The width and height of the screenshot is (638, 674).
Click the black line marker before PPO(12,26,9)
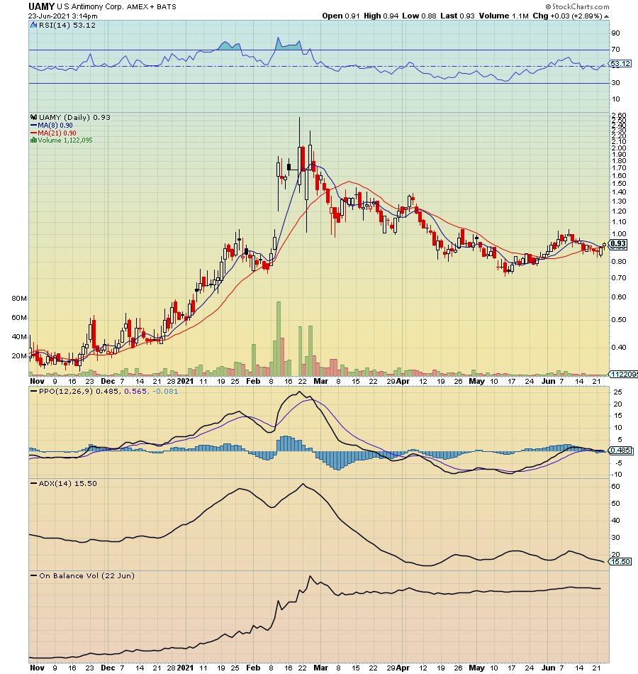tap(33, 391)
